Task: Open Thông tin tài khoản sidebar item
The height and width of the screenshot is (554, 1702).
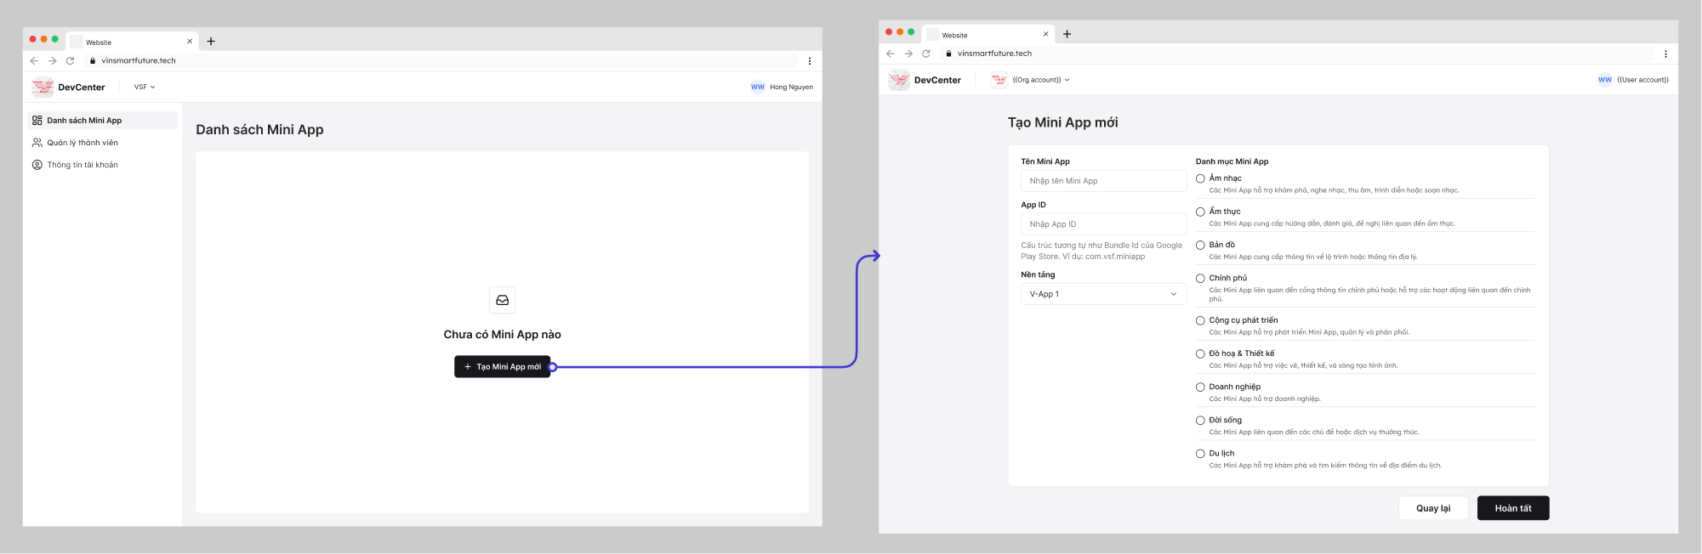Action: pos(103,165)
